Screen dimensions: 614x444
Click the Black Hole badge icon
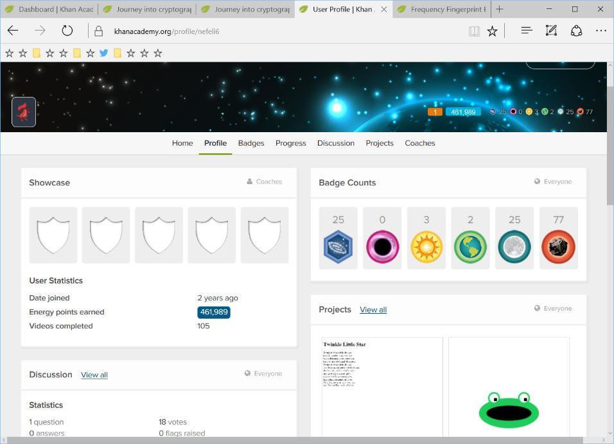coord(382,247)
